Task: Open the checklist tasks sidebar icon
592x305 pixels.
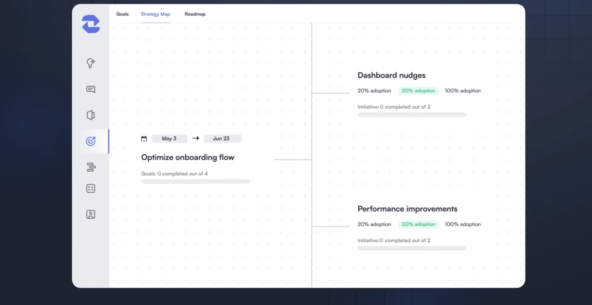Action: pyautogui.click(x=91, y=188)
